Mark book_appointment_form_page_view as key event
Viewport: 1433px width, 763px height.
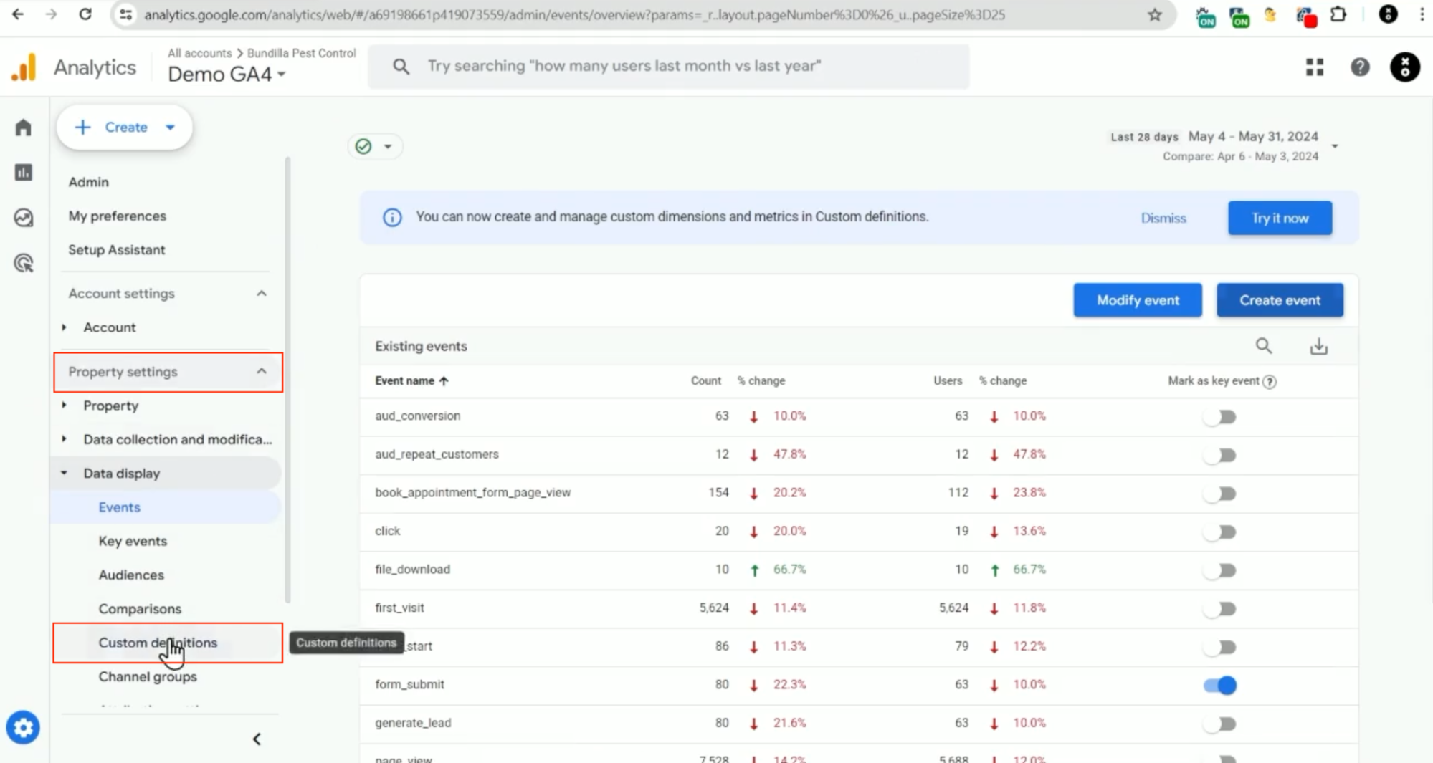(1220, 494)
